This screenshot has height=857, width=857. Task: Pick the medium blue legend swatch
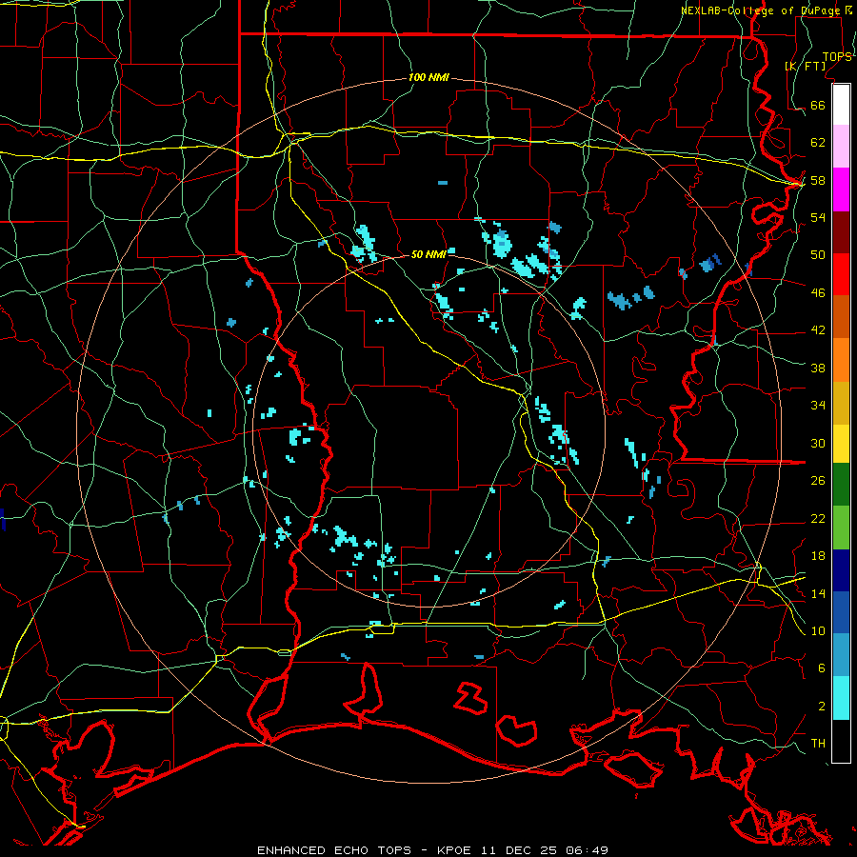click(x=841, y=612)
